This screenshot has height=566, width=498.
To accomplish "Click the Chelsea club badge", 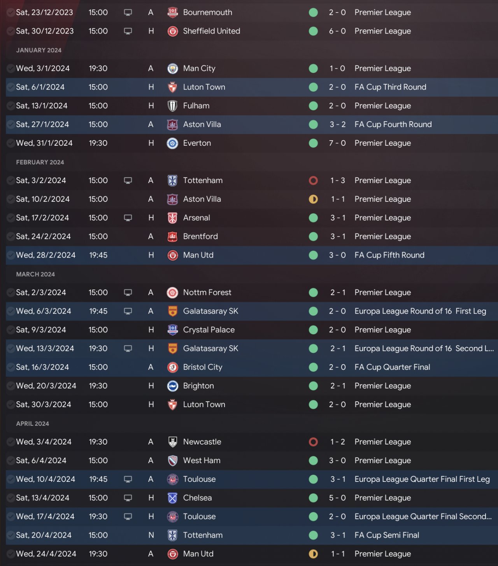I will coord(172,498).
